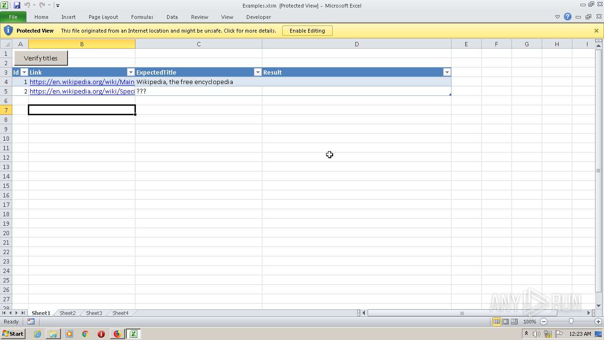604x340 pixels.
Task: Open the Redo history dropdown arrow
Action: tap(49, 5)
